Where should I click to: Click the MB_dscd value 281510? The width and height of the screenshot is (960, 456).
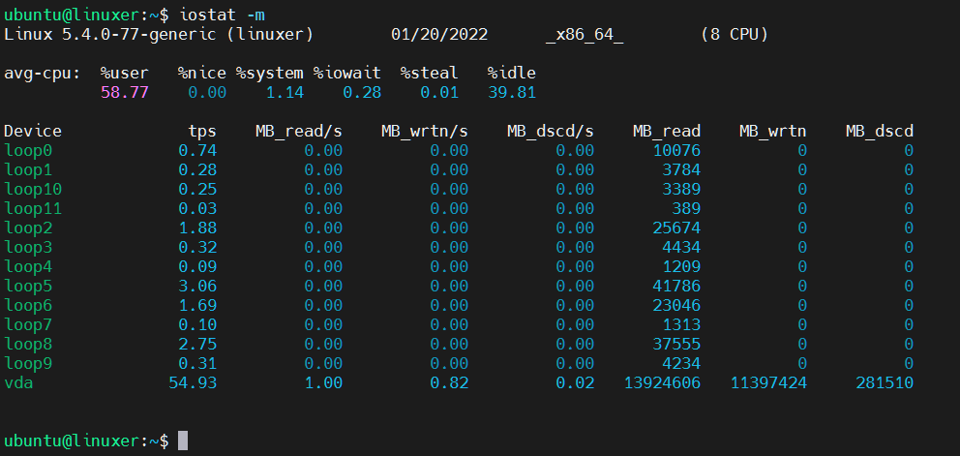(x=885, y=383)
